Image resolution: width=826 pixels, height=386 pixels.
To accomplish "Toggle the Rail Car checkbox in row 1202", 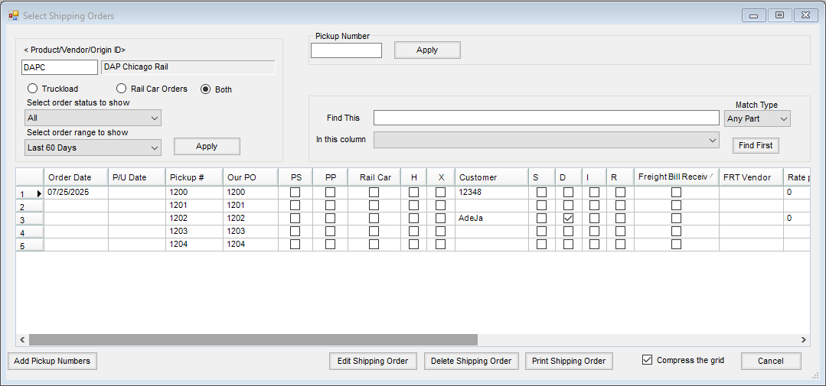I will coord(374,219).
